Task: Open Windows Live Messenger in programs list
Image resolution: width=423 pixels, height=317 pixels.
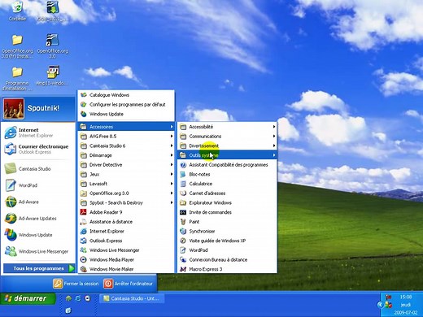Action: pos(126,250)
